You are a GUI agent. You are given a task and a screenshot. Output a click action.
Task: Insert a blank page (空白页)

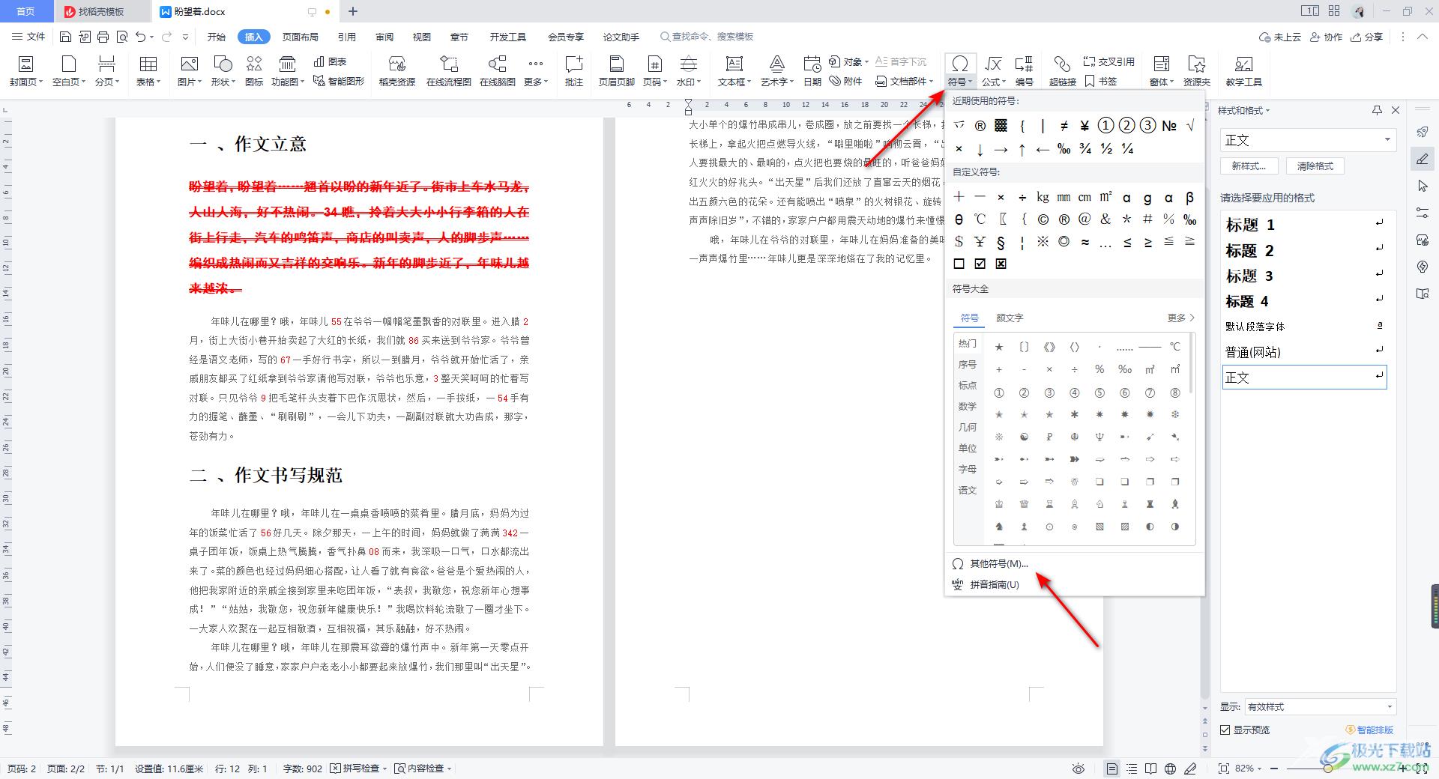[69, 71]
